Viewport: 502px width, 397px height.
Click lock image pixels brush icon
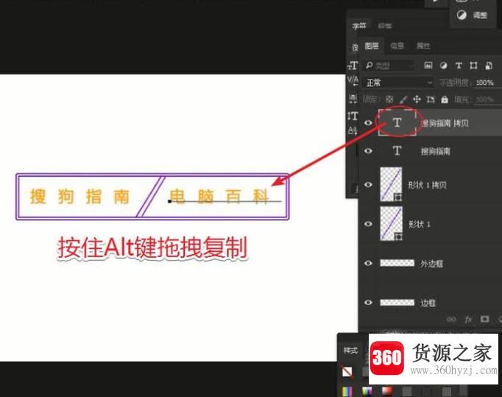403,99
